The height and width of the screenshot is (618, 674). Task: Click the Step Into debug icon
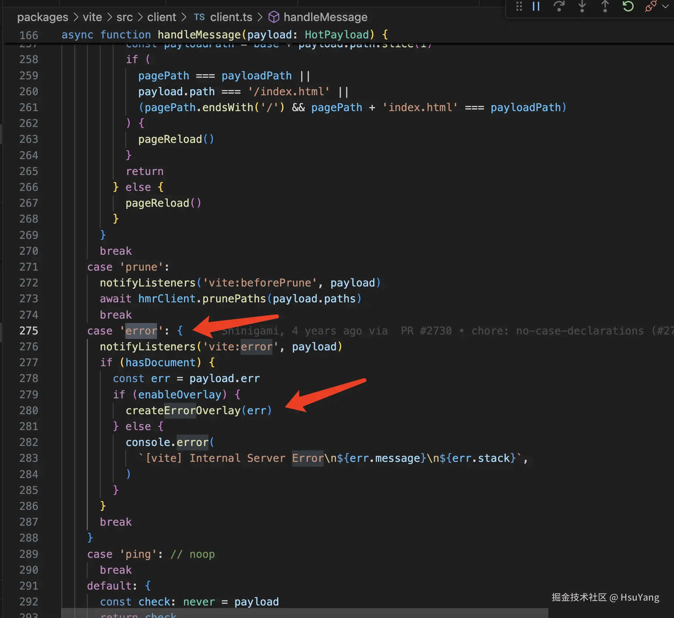(582, 6)
